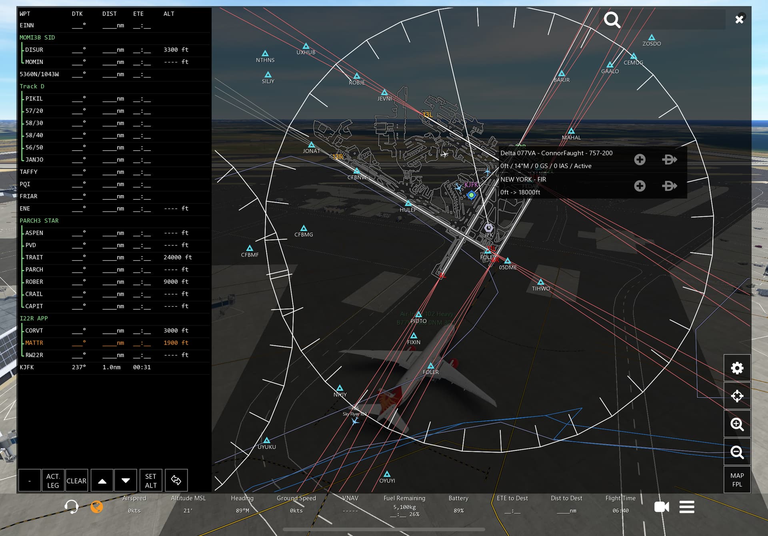This screenshot has width=768, height=536.
Task: Click direct-to icon for NEW YORK FIR
Action: pyautogui.click(x=669, y=186)
